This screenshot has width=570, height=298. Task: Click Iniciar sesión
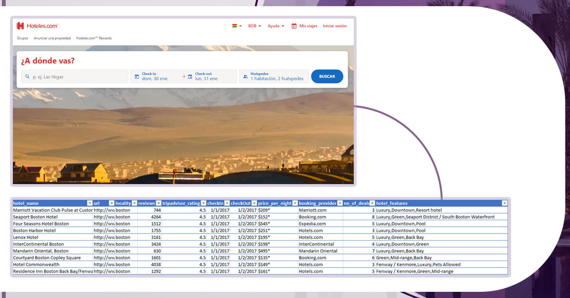[x=335, y=26]
